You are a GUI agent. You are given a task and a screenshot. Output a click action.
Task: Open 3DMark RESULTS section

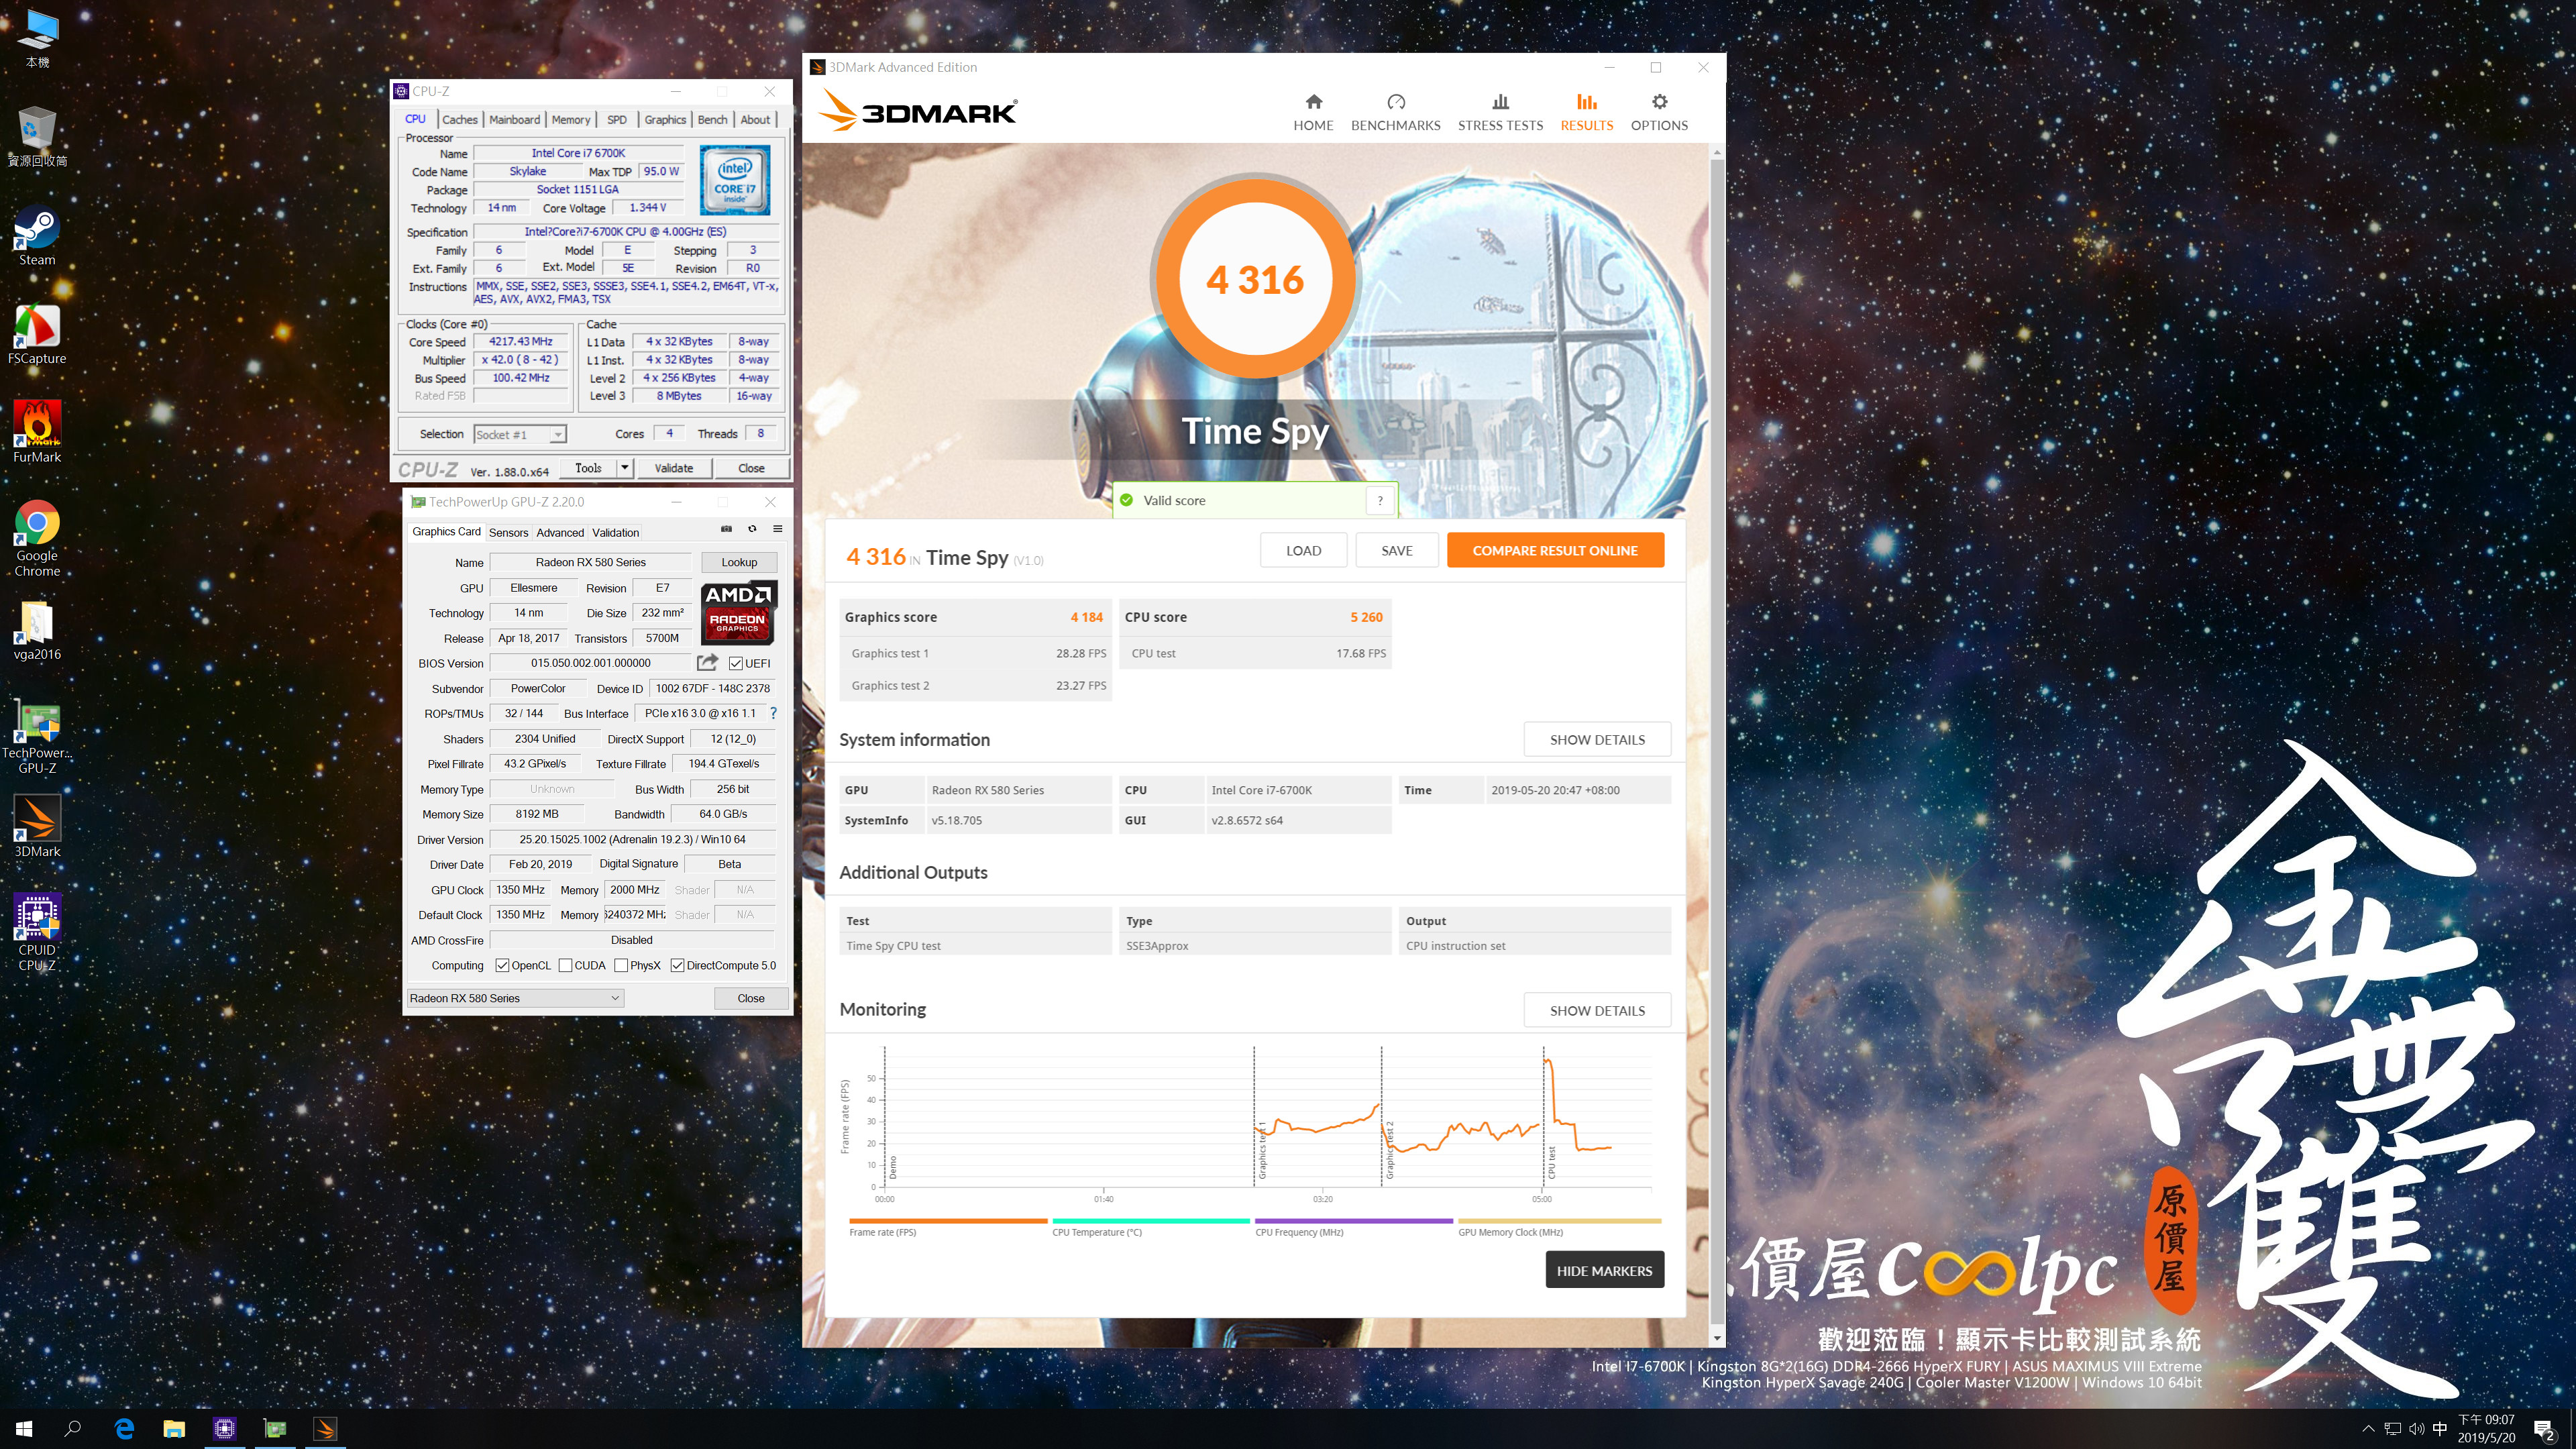(x=1586, y=113)
